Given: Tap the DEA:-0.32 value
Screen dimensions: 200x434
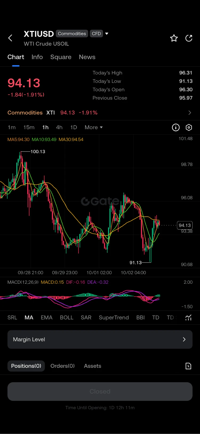Looking at the screenshot, I should coord(98,282).
